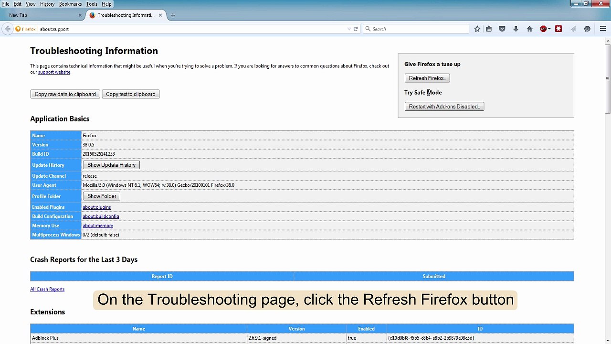Click the Firefox site identity icon
611x344 pixels.
pos(18,29)
